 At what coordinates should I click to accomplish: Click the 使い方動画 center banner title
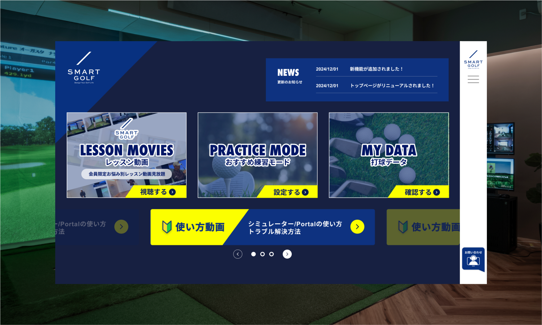click(200, 227)
